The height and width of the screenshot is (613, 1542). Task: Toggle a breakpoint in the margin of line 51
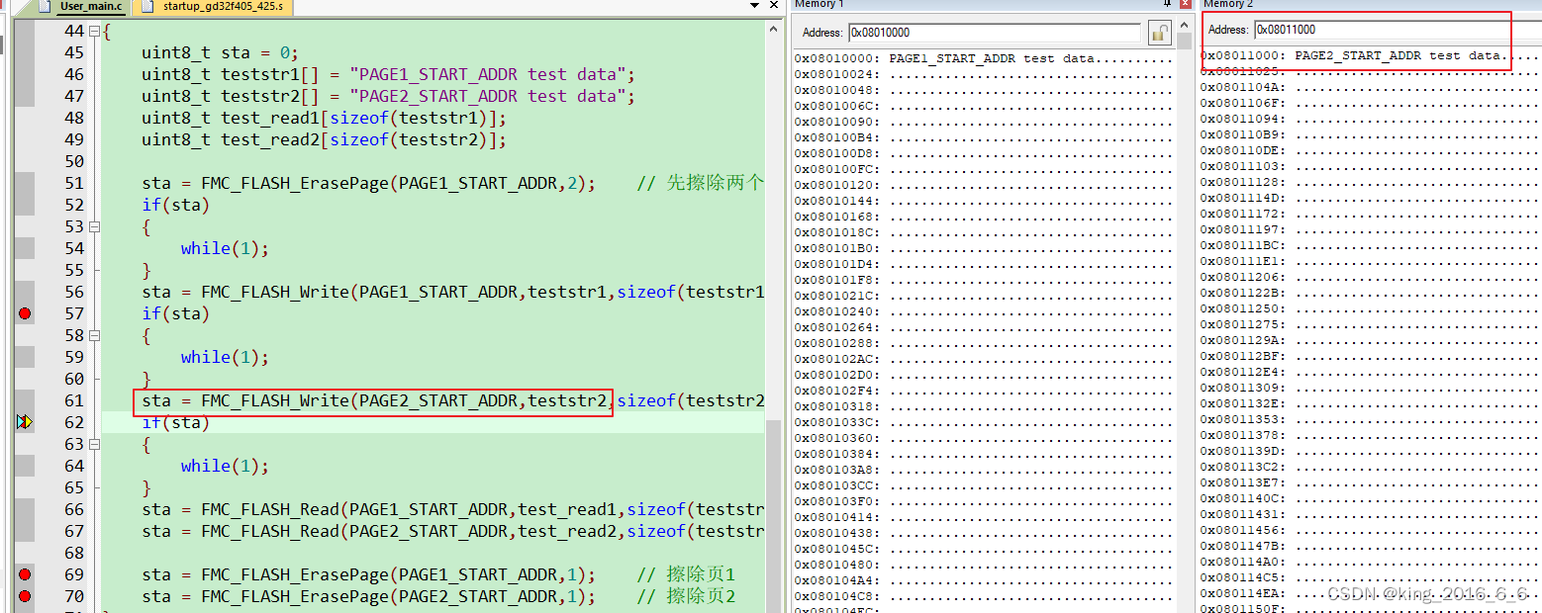24,183
